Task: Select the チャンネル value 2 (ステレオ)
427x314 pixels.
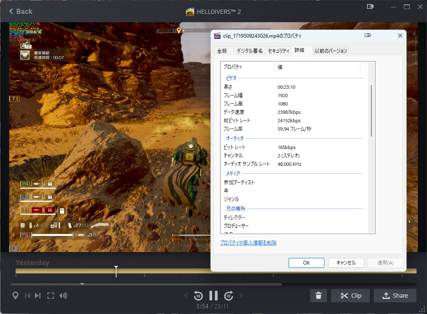Action: 288,156
